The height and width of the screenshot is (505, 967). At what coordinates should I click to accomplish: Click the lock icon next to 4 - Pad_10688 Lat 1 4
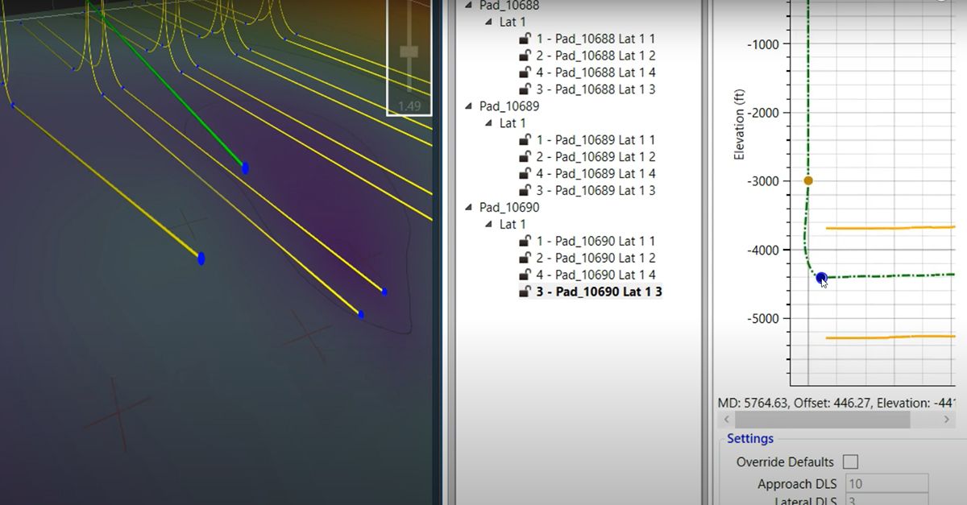click(x=523, y=72)
